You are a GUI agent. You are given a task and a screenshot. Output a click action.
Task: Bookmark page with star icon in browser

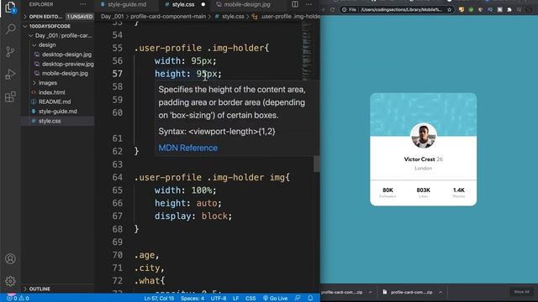tap(449, 9)
